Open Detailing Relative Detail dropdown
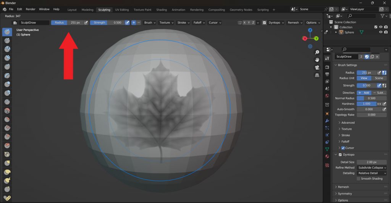 pyautogui.click(x=372, y=173)
